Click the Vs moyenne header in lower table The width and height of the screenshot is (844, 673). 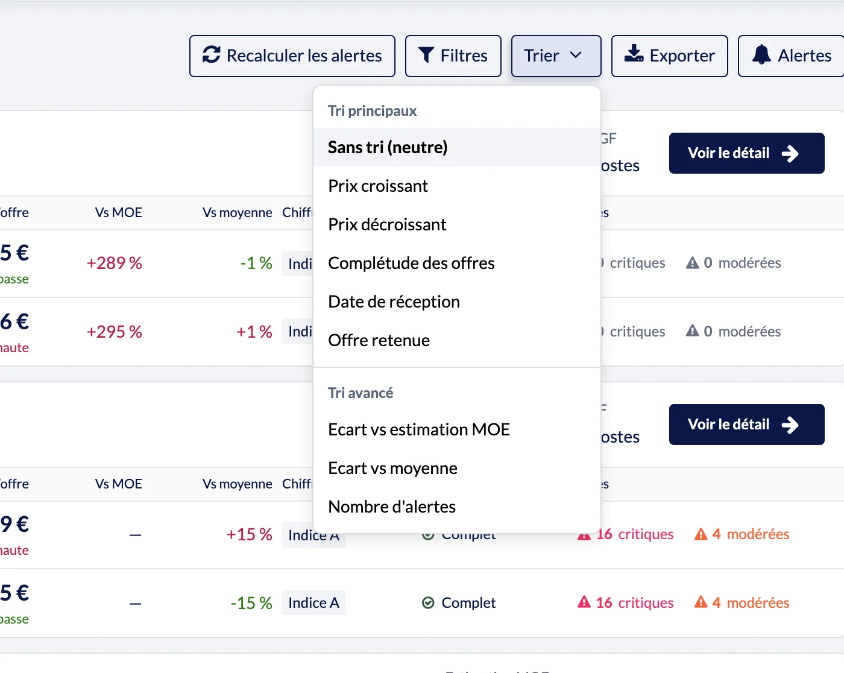(238, 484)
